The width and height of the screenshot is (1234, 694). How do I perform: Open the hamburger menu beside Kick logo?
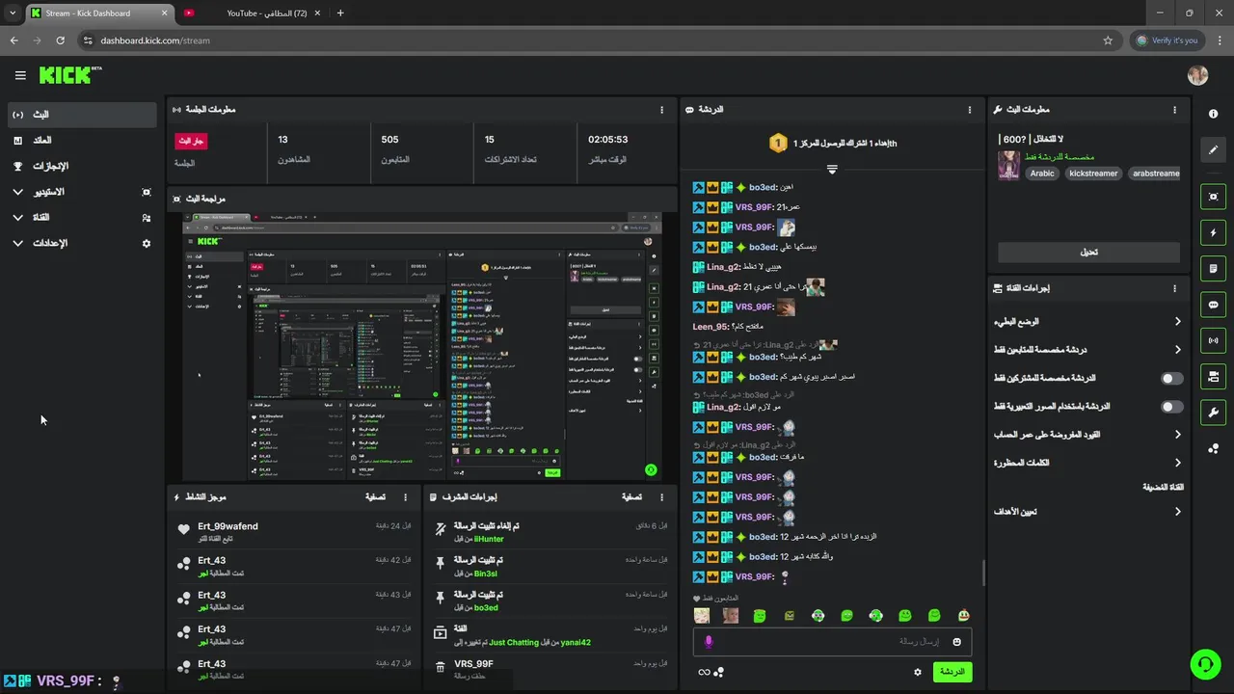(x=20, y=75)
